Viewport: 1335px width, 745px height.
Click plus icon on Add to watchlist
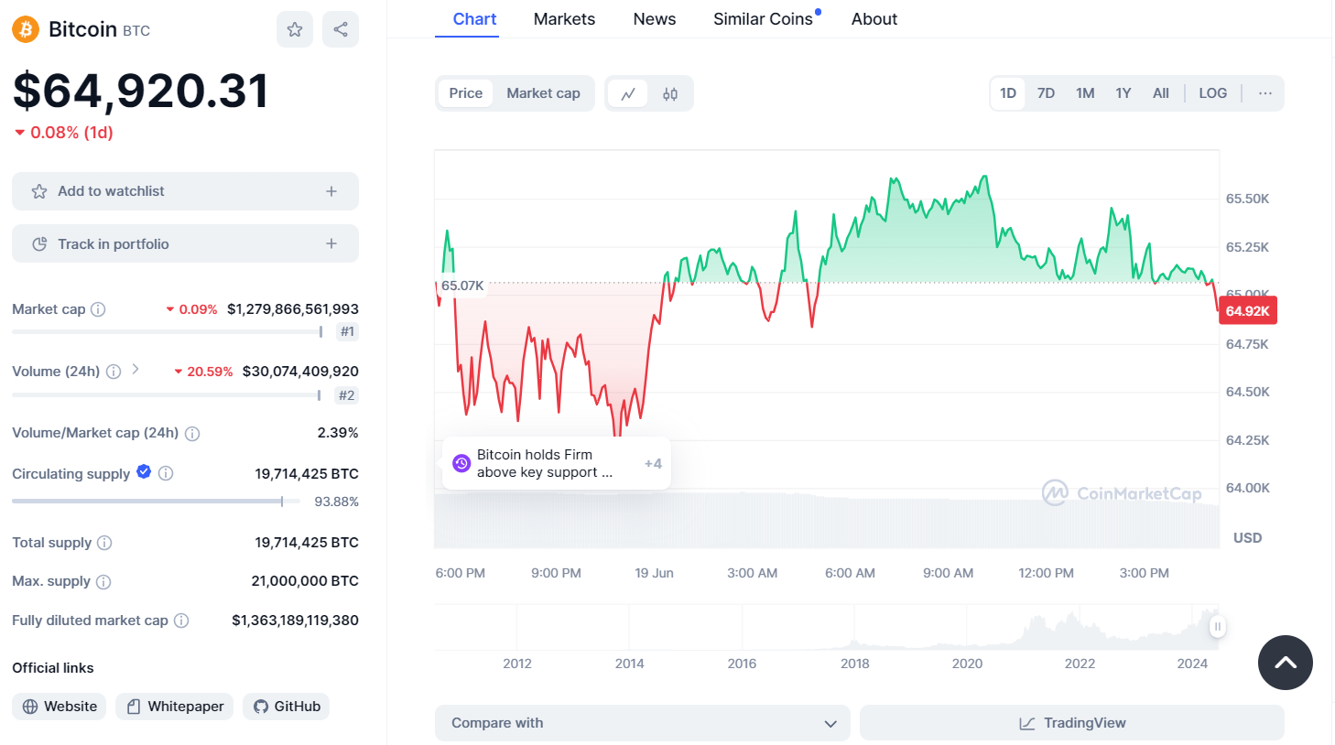[331, 191]
